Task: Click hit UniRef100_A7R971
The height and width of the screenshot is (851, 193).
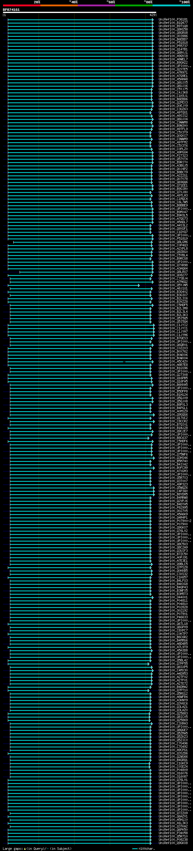Action: [x=173, y=73]
